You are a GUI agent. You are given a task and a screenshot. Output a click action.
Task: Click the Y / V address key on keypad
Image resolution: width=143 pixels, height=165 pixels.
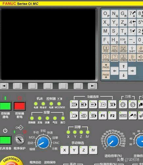point(114,23)
